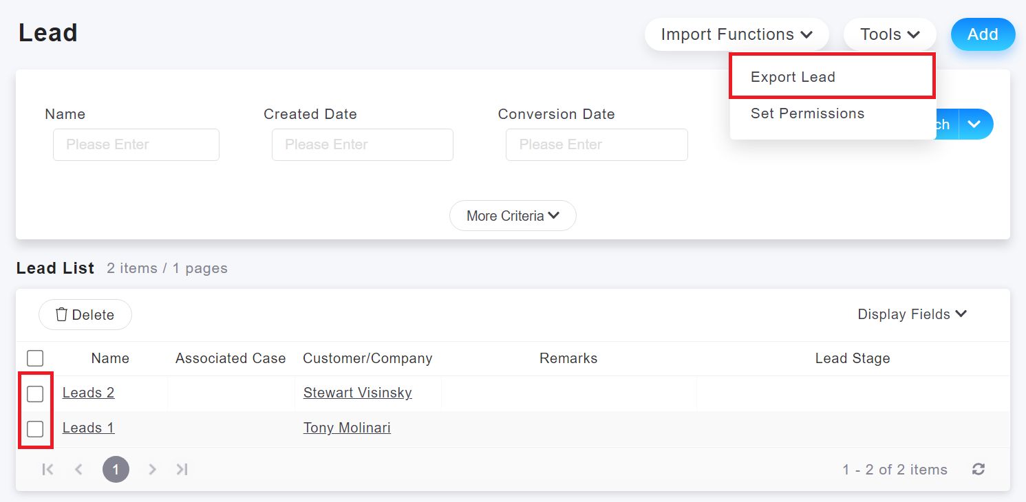Click the Created Date input field
The width and height of the screenshot is (1026, 502).
[x=362, y=144]
